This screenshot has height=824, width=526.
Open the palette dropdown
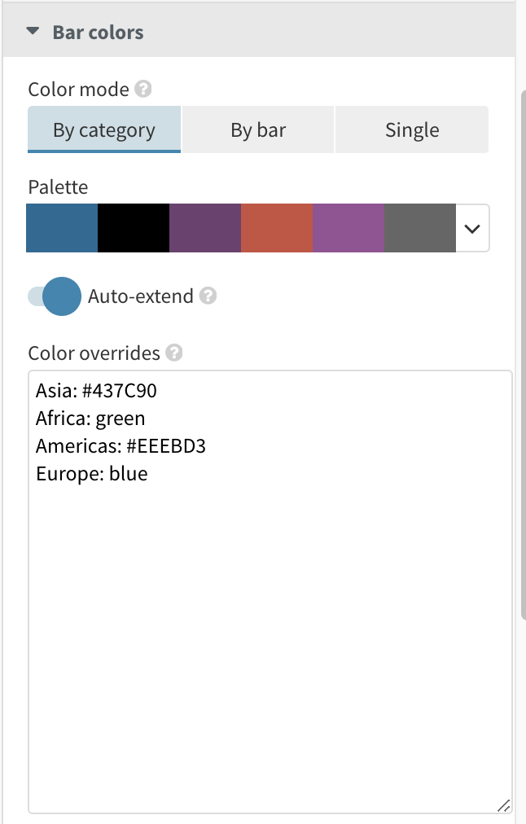pos(471,228)
